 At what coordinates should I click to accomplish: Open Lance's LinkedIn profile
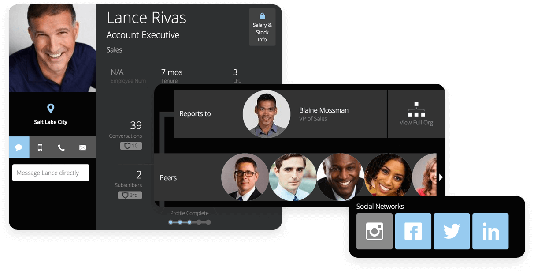pyautogui.click(x=490, y=231)
